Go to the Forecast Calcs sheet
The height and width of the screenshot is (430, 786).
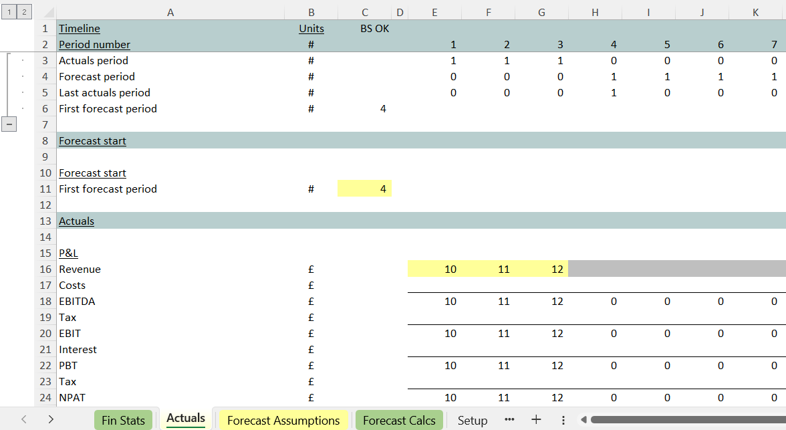(399, 420)
